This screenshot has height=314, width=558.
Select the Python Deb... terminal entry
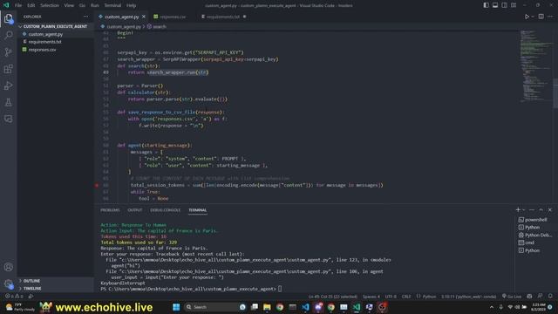[x=535, y=235]
